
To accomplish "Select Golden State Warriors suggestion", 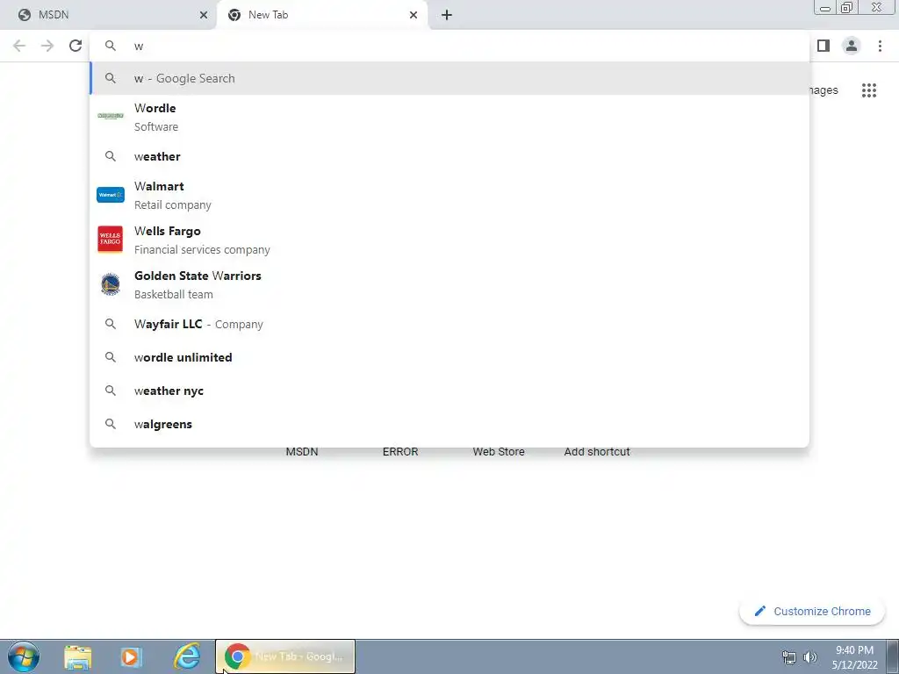I will click(x=449, y=285).
